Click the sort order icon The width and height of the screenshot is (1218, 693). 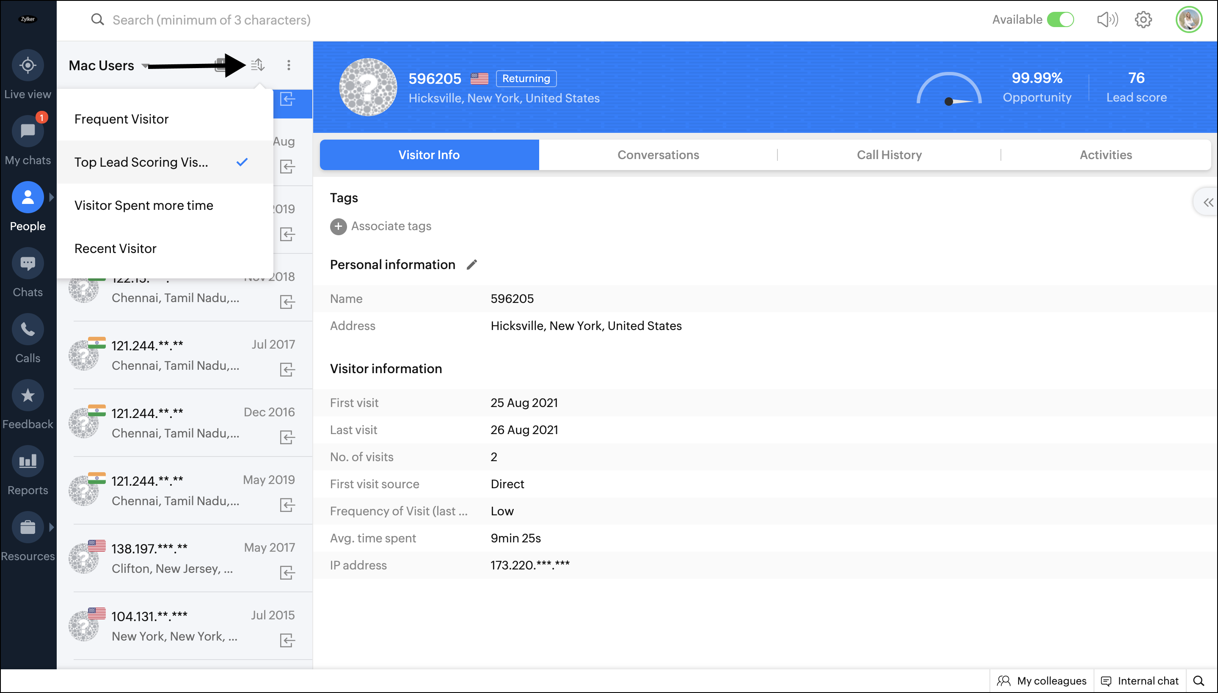pyautogui.click(x=257, y=65)
